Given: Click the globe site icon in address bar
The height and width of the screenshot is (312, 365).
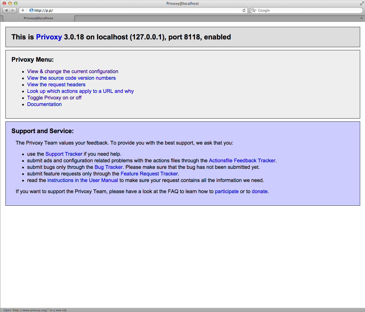Looking at the screenshot, I should click(x=31, y=10).
